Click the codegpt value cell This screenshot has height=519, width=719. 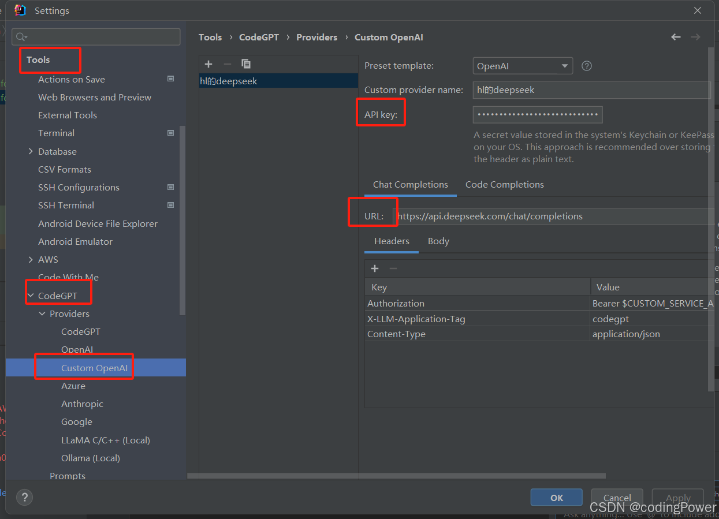point(652,319)
